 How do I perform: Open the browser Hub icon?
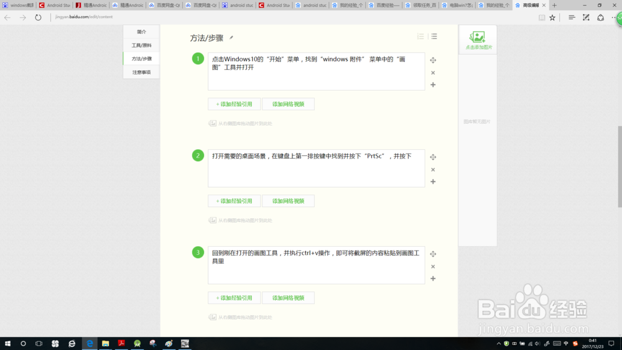pyautogui.click(x=571, y=17)
